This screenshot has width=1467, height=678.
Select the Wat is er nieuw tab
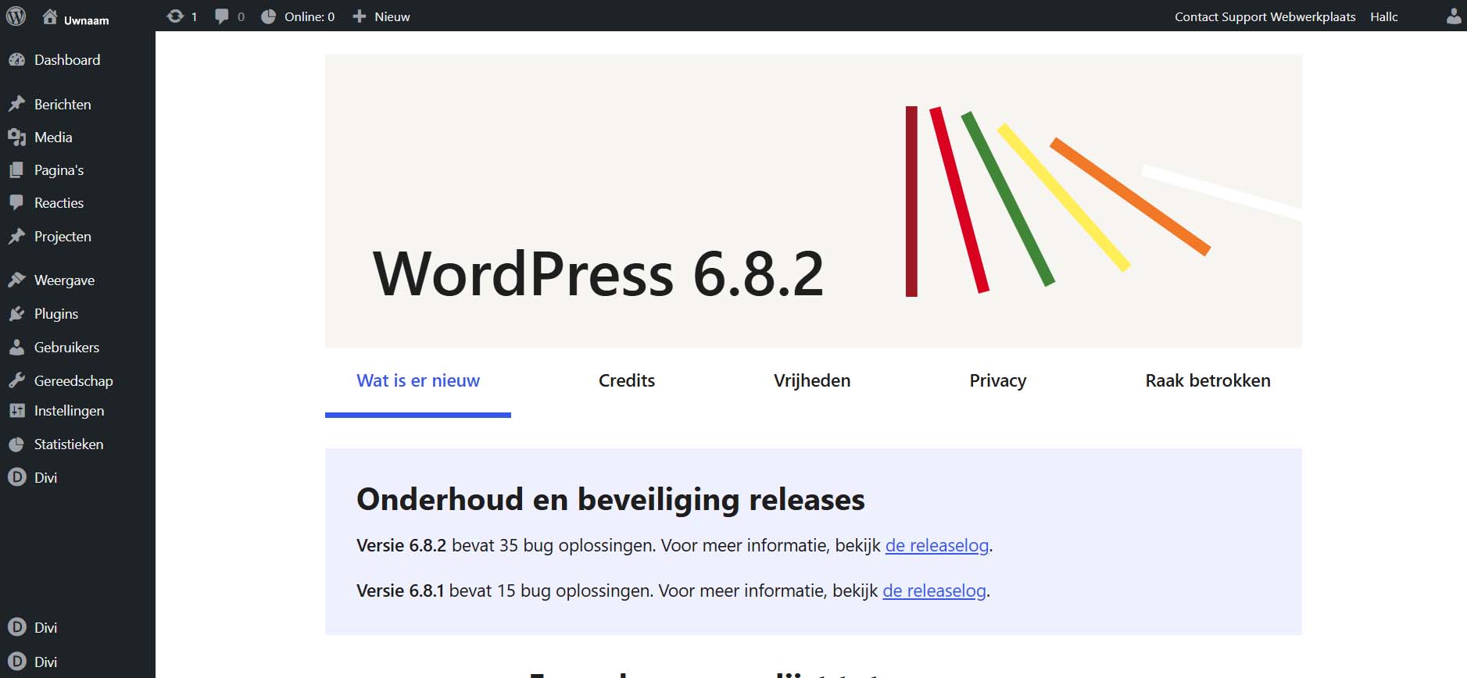click(418, 381)
